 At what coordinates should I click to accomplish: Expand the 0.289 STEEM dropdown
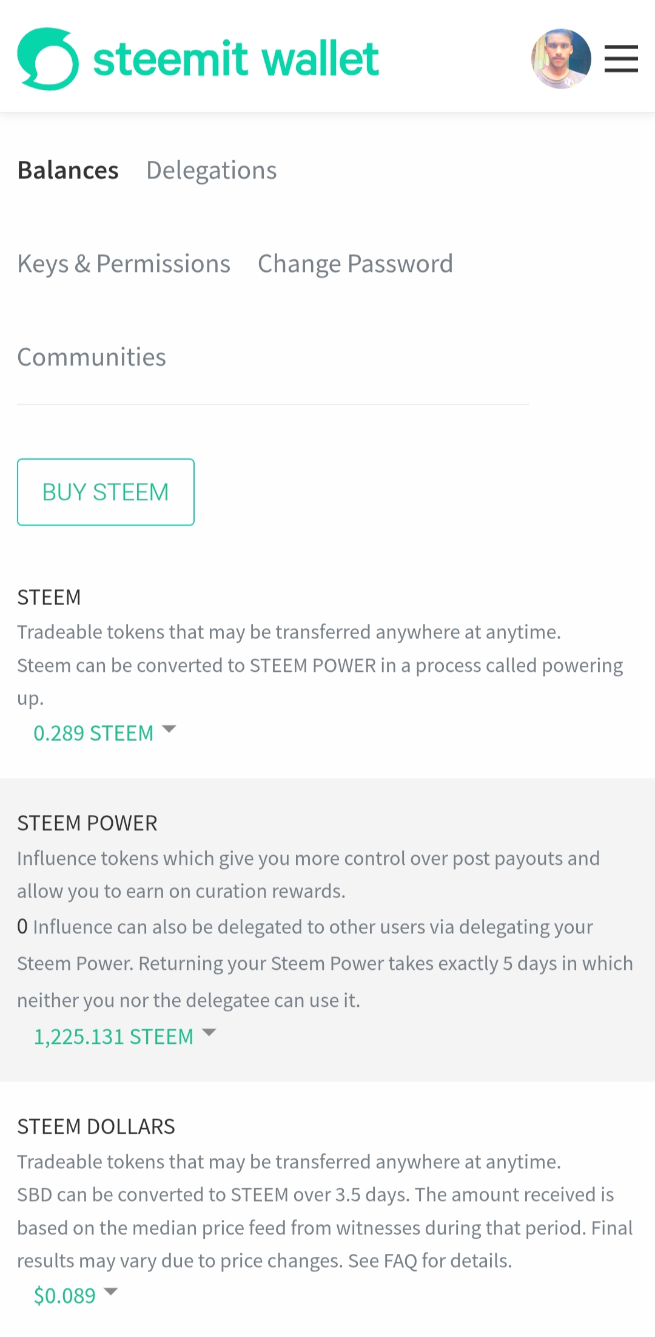click(x=104, y=733)
